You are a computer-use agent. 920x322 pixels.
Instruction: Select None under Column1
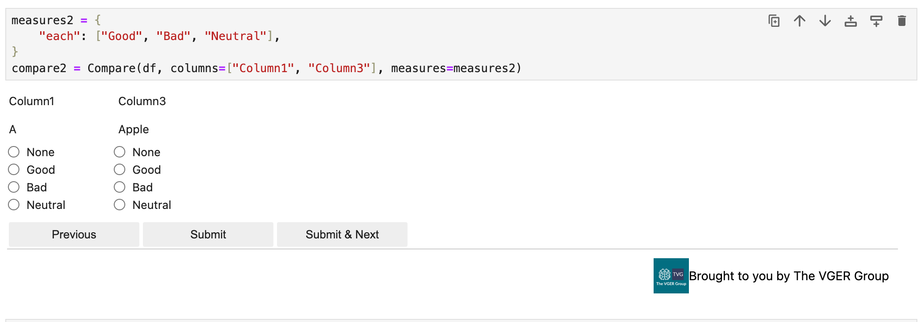tap(14, 152)
